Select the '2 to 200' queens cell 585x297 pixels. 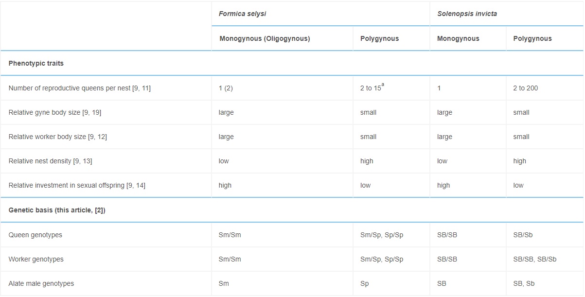(x=526, y=88)
